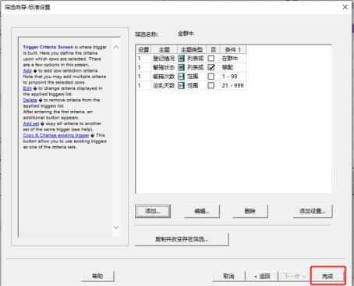Image resolution: width=354 pixels, height=286 pixels.
Task: Click the 主题 column header
Action: tap(165, 49)
